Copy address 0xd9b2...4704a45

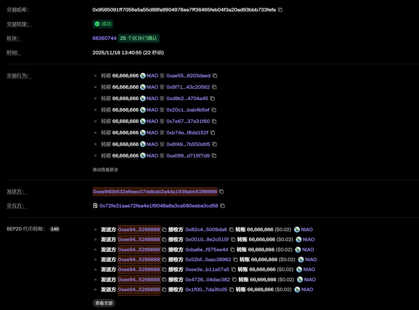pyautogui.click(x=212, y=99)
